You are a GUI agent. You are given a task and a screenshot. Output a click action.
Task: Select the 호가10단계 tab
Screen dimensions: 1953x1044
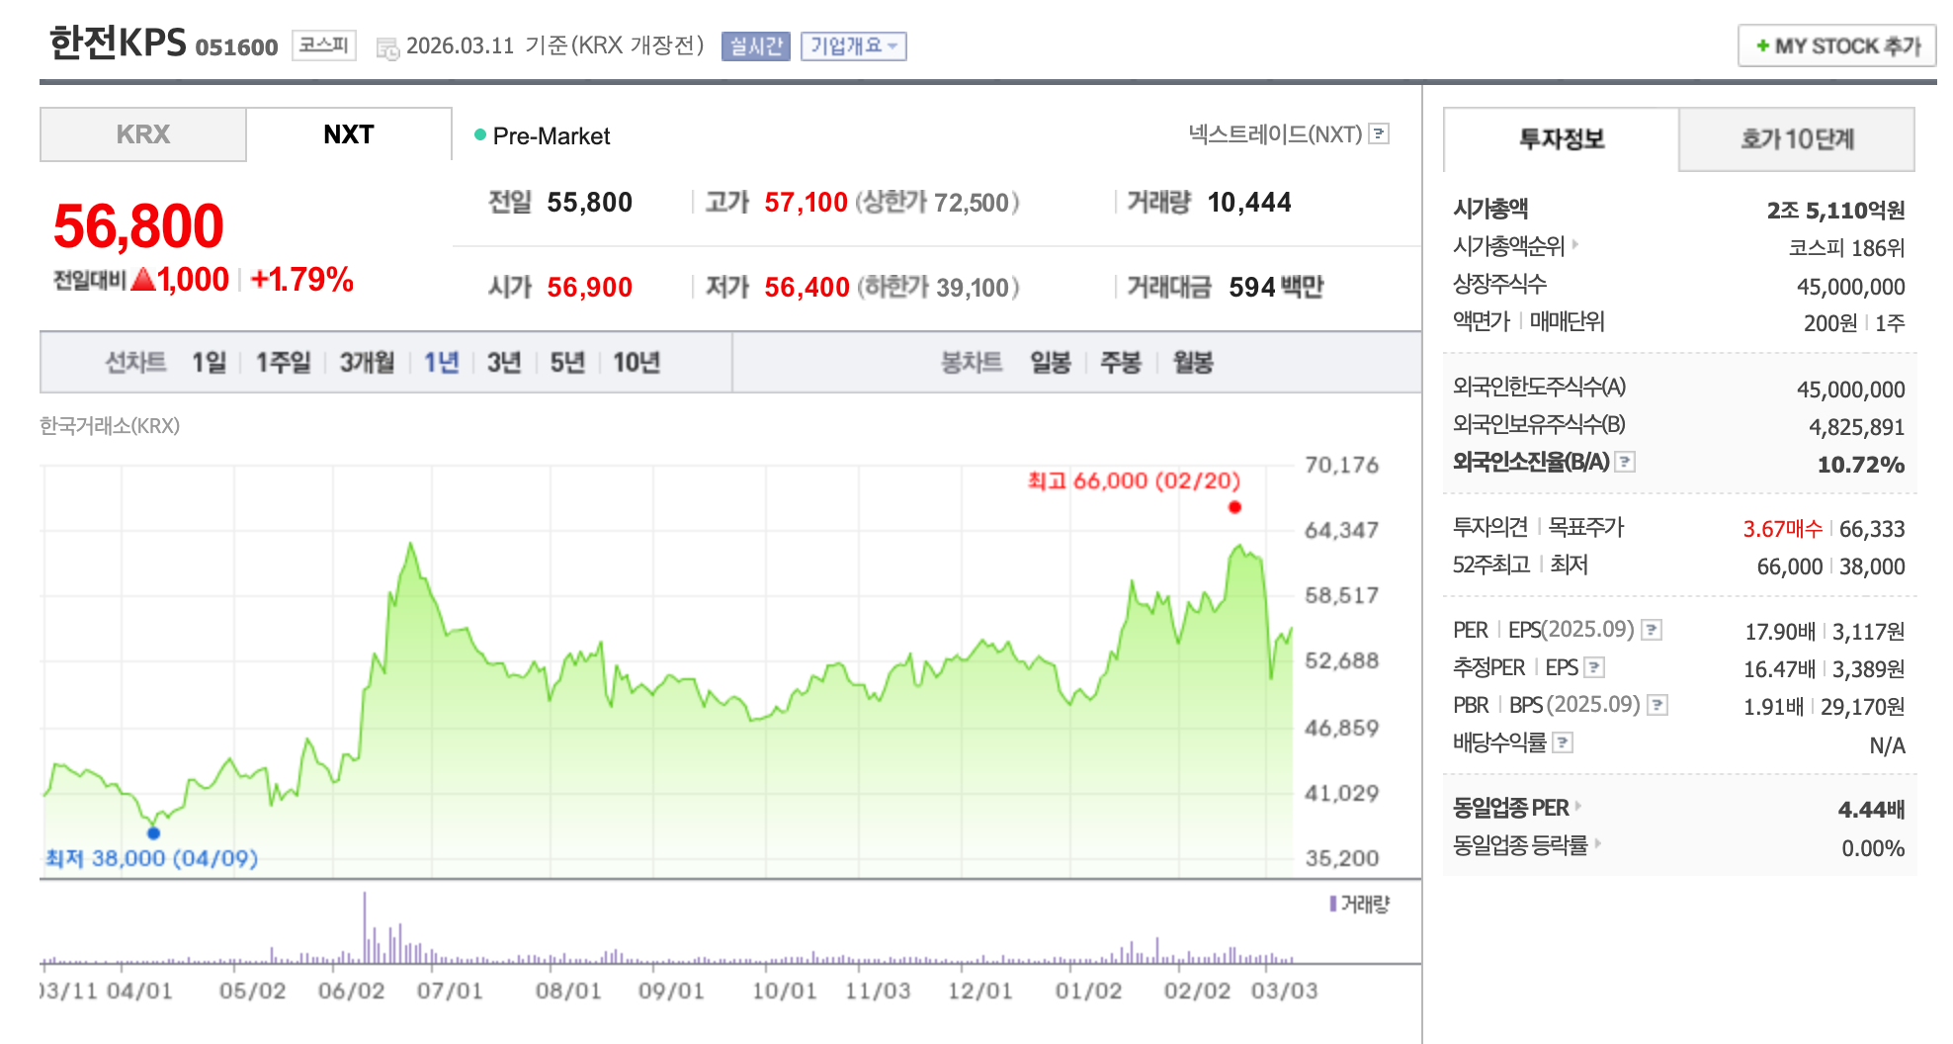[1797, 139]
